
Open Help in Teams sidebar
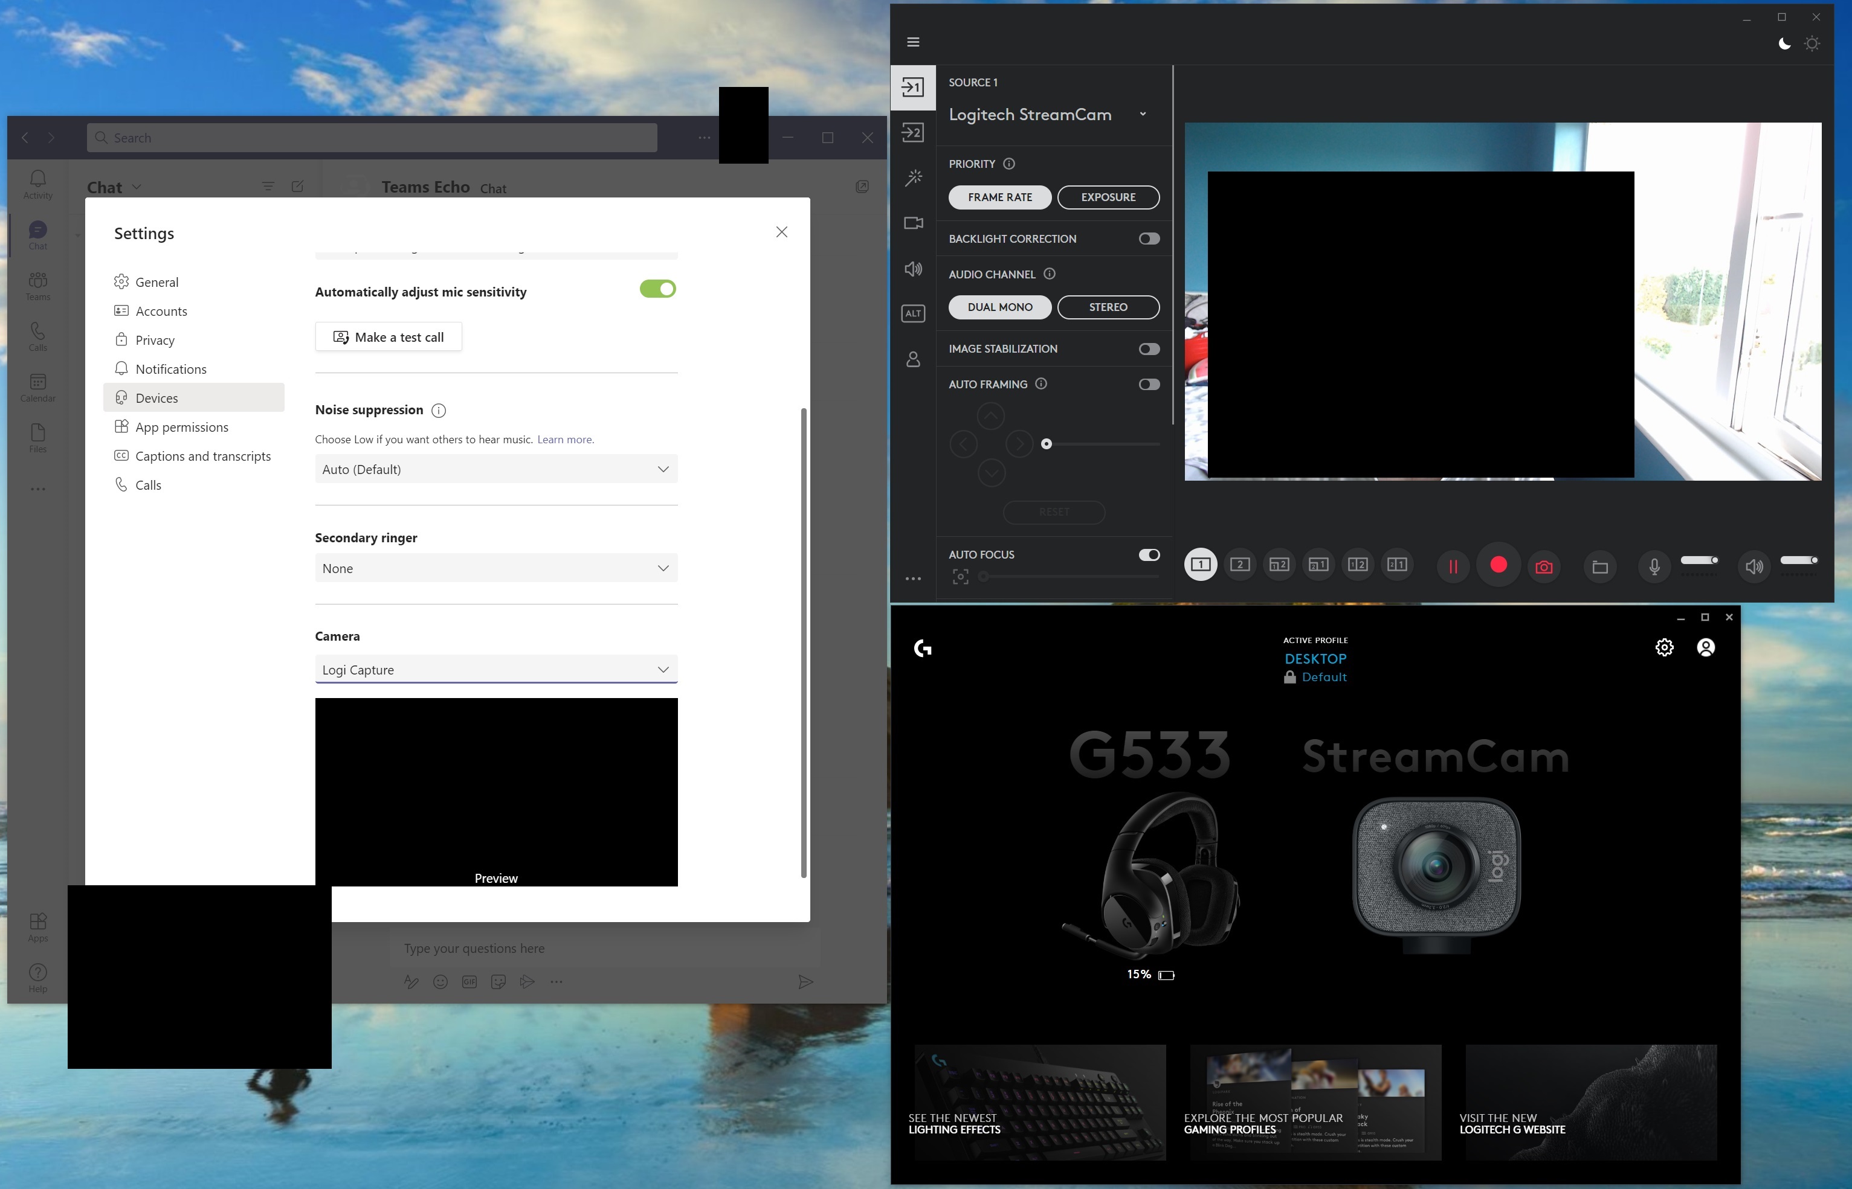point(38,978)
